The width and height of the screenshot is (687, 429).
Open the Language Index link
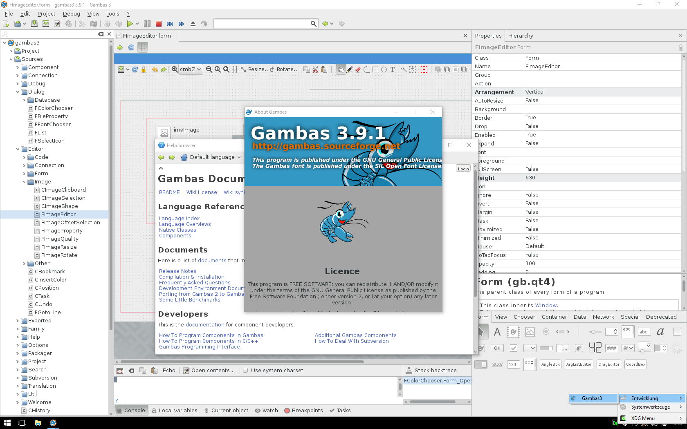pyautogui.click(x=179, y=219)
